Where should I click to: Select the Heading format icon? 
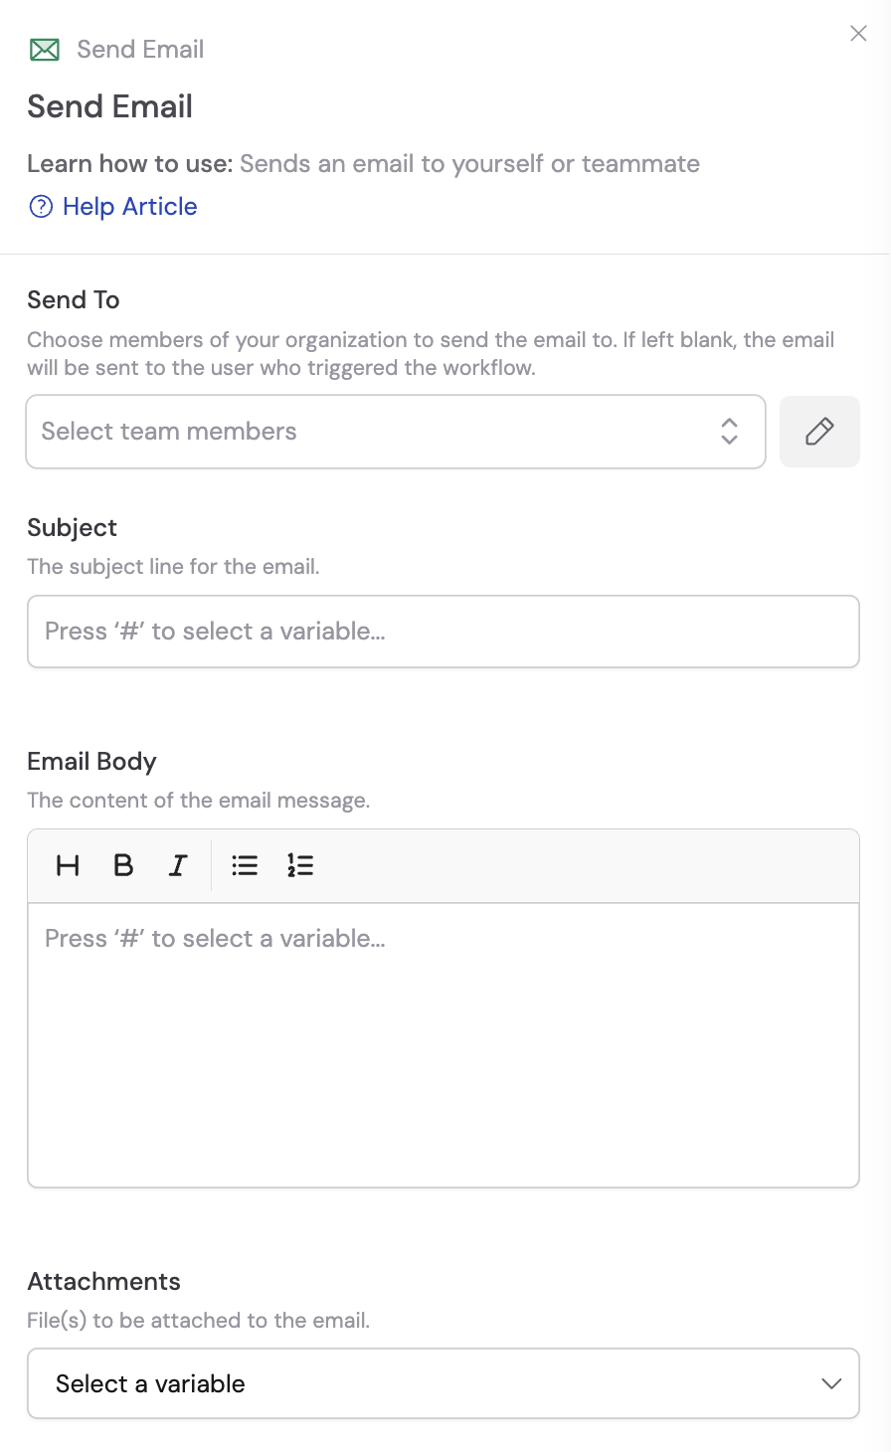[x=68, y=865]
